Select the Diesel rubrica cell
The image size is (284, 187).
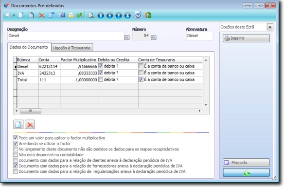[28, 66]
